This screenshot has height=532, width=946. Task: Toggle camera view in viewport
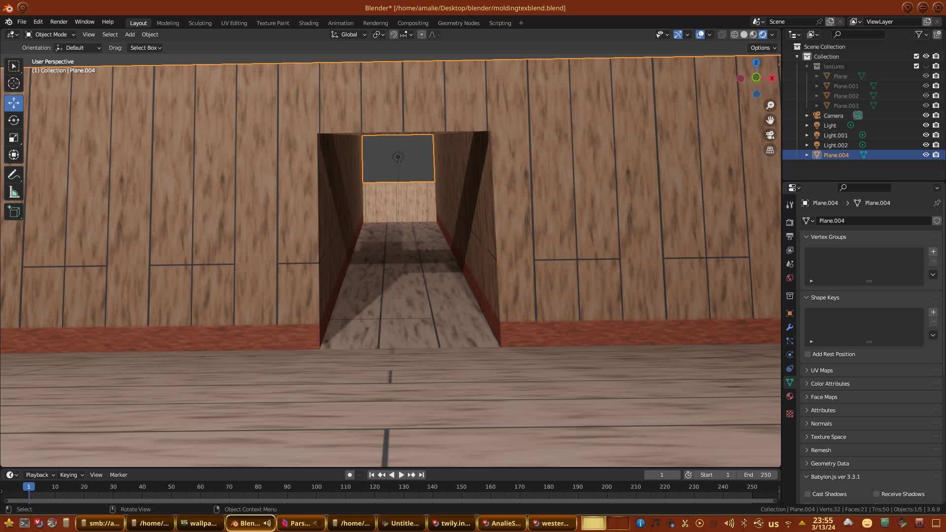pyautogui.click(x=770, y=135)
